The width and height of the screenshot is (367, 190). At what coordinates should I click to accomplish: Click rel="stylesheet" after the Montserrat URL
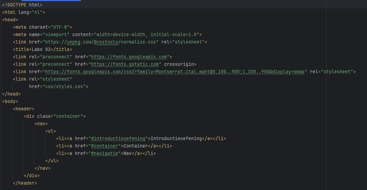(332, 72)
